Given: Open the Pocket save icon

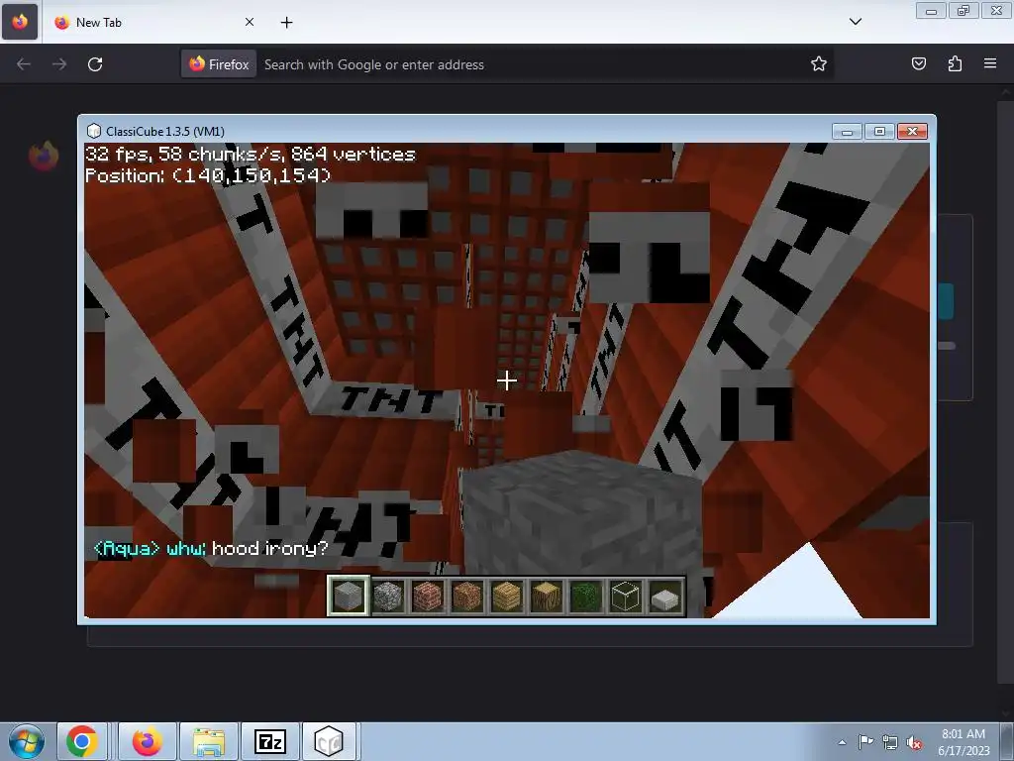Looking at the screenshot, I should pos(919,63).
